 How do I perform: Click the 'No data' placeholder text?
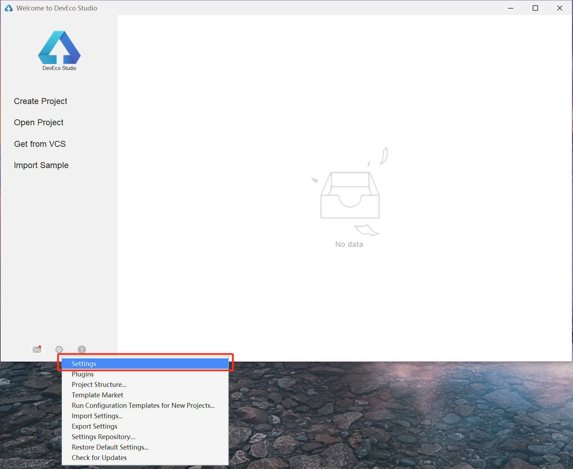(349, 244)
